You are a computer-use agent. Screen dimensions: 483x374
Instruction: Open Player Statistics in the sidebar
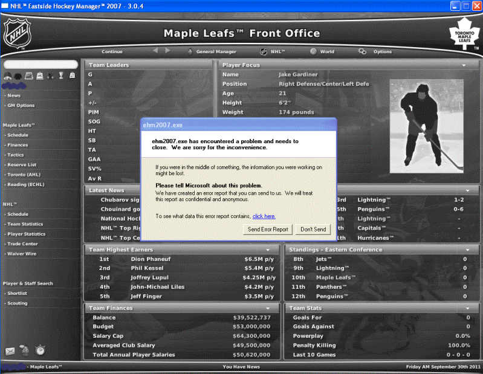(27, 234)
